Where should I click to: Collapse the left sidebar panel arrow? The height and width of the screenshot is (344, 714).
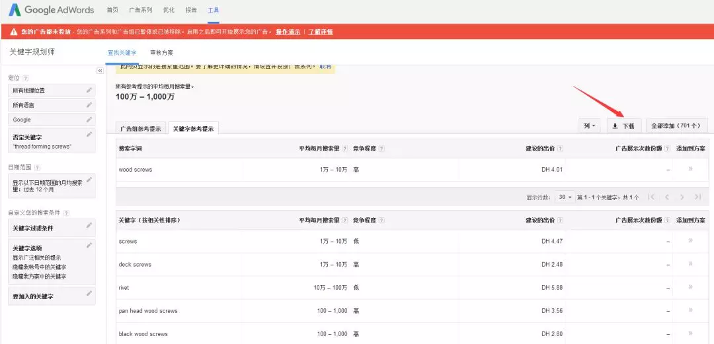pyautogui.click(x=100, y=71)
